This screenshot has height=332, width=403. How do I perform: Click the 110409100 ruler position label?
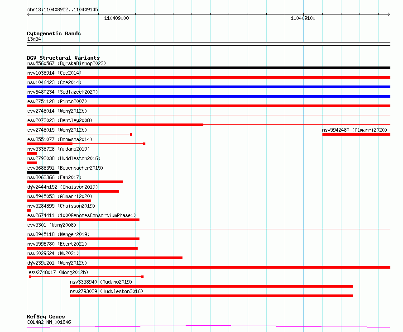(x=303, y=18)
